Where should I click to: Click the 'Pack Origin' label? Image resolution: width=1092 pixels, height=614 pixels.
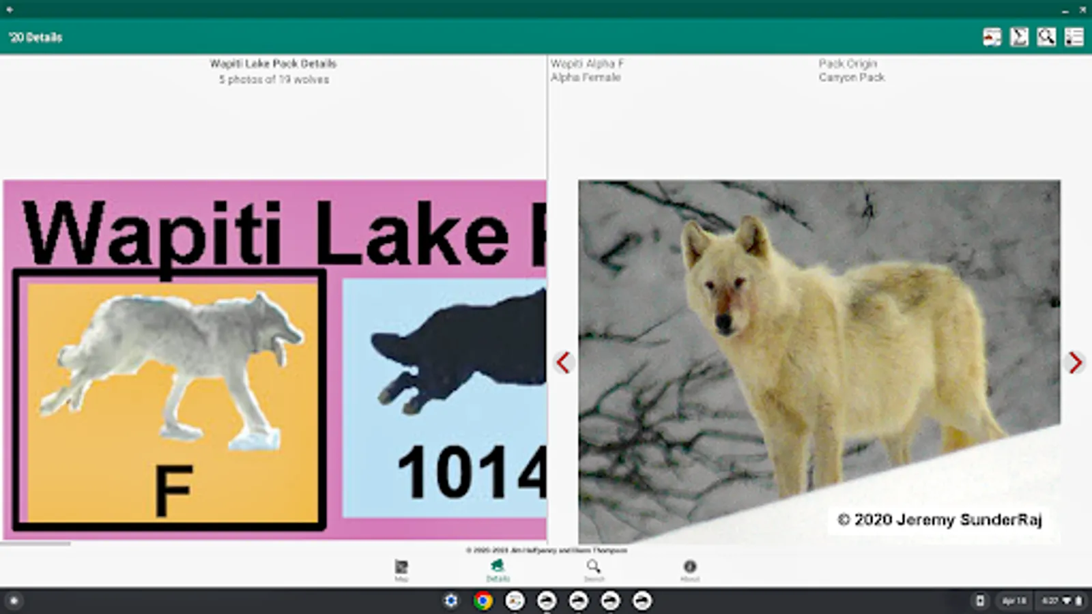[848, 63]
